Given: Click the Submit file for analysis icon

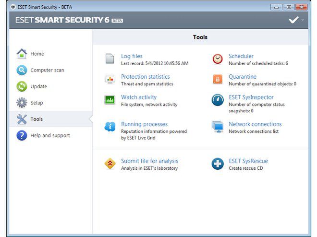Looking at the screenshot, I should click(x=110, y=164).
